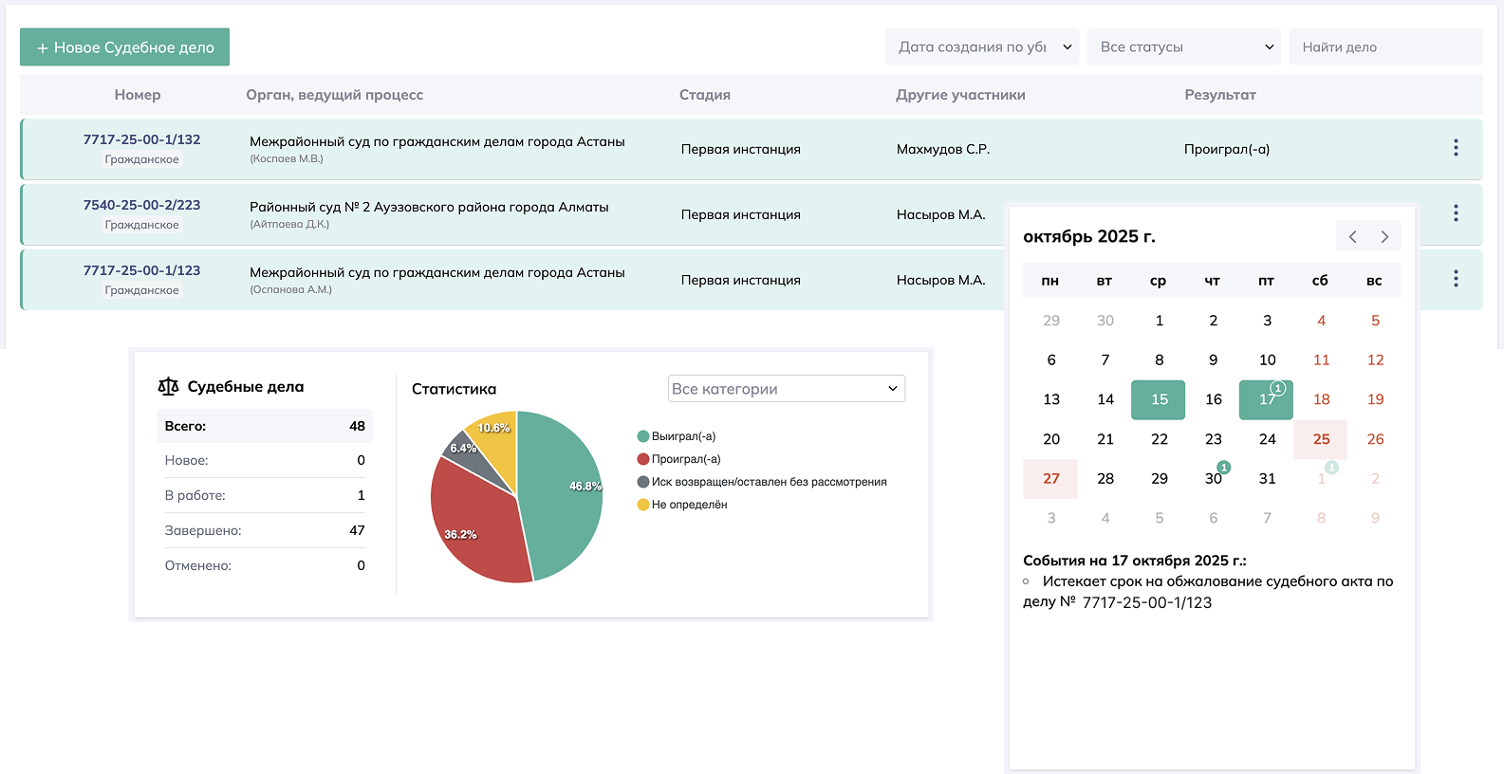The height and width of the screenshot is (774, 1504).
Task: Click event badge on October 17
Action: pyautogui.click(x=1277, y=388)
